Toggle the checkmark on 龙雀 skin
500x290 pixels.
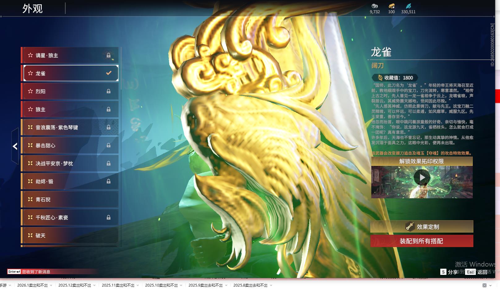click(x=109, y=73)
